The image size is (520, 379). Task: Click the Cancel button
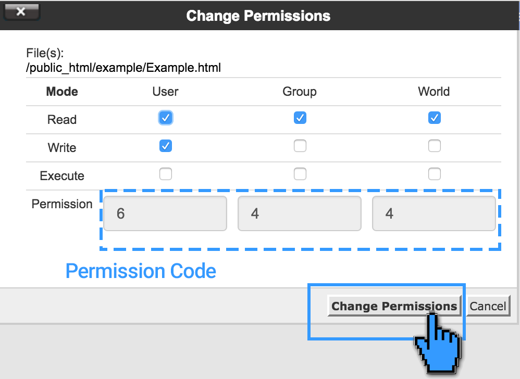tap(488, 306)
